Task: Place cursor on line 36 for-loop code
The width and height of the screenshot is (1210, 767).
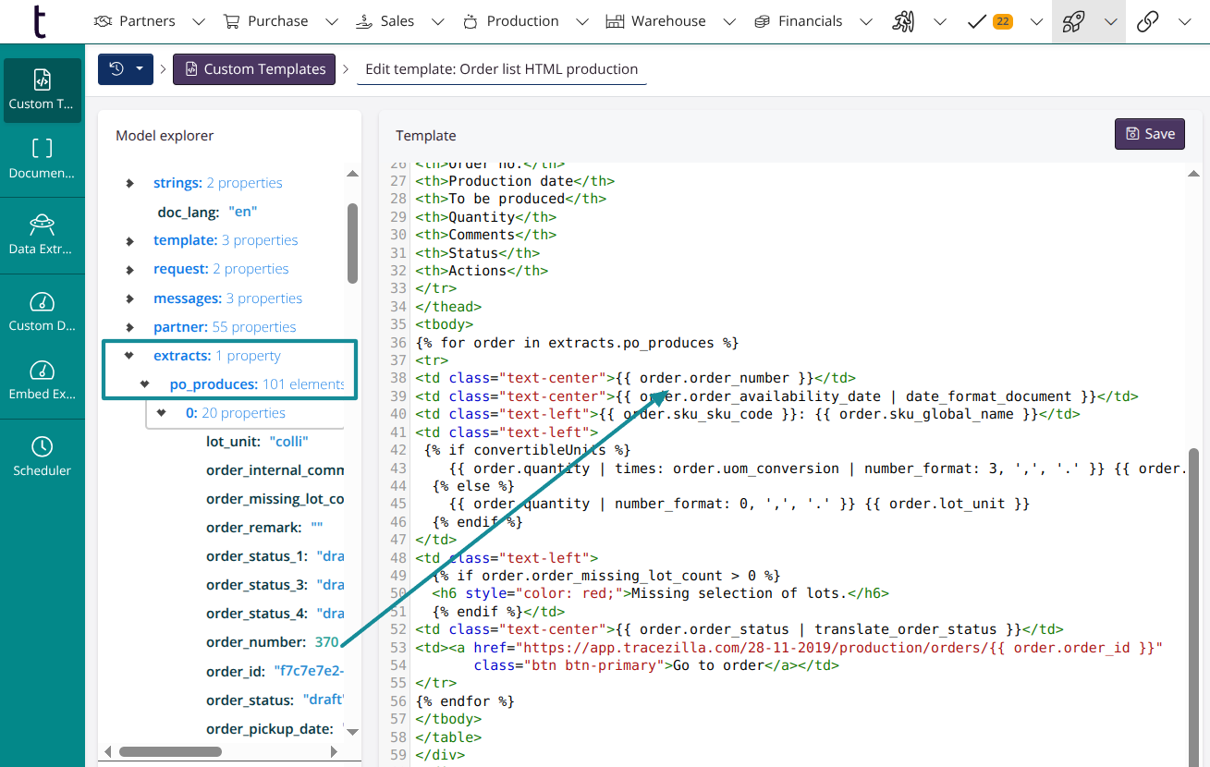Action: click(577, 343)
